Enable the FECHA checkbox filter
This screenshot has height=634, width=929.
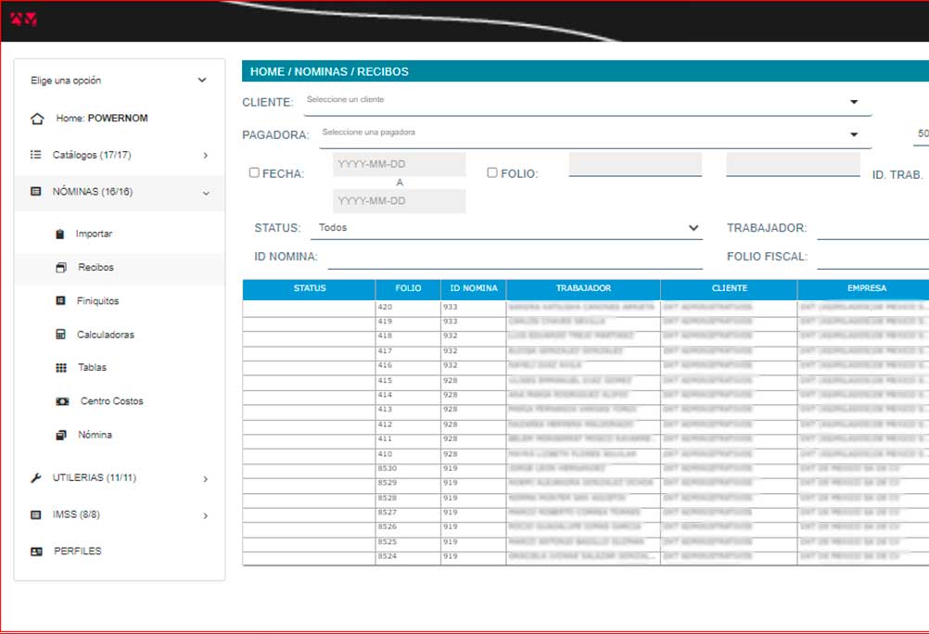[x=254, y=172]
